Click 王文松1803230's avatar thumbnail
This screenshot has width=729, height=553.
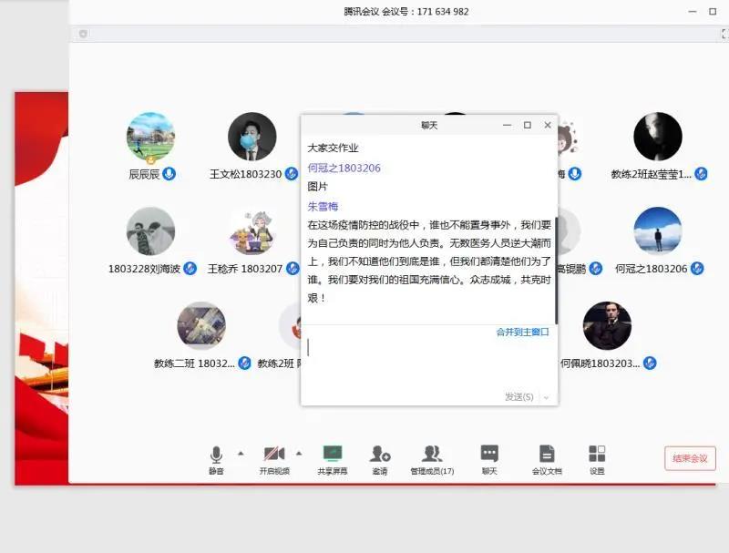click(252, 138)
